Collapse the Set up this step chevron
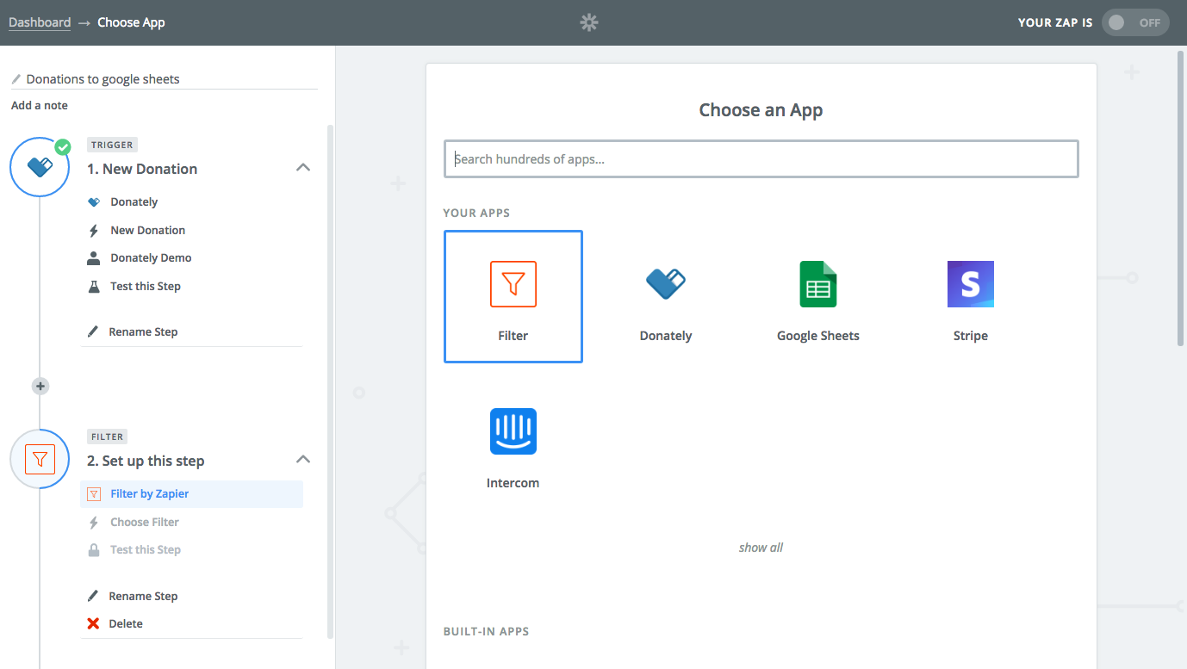 (303, 460)
